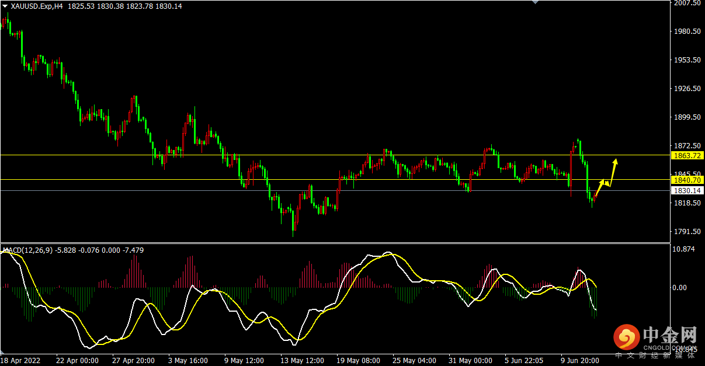This screenshot has width=705, height=366.
Task: Click the 10.874 MACD scale label
Action: tap(685, 249)
